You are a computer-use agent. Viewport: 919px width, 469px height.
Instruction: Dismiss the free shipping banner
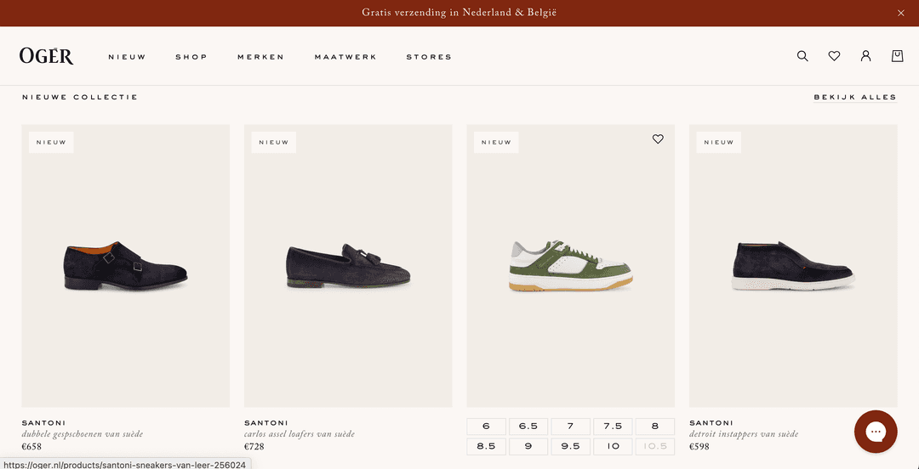coord(901,14)
